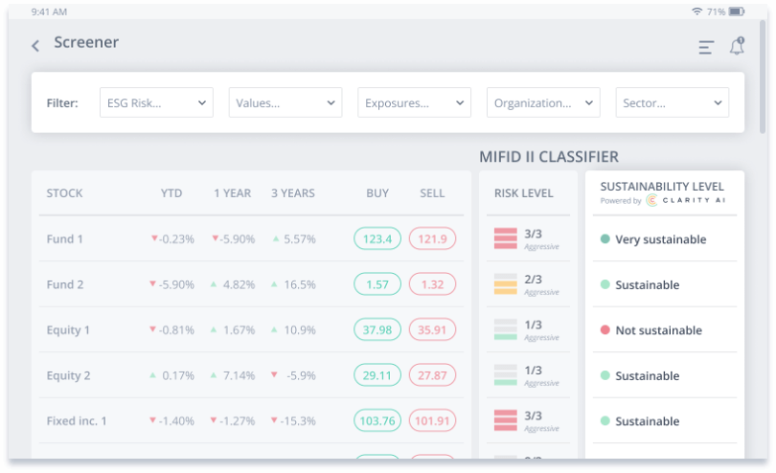Click the Wi-Fi status icon
This screenshot has height=473, width=776.
coord(696,11)
